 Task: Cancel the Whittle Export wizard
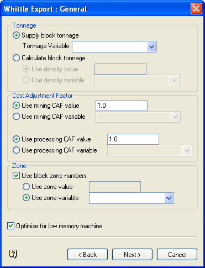pos(177,255)
